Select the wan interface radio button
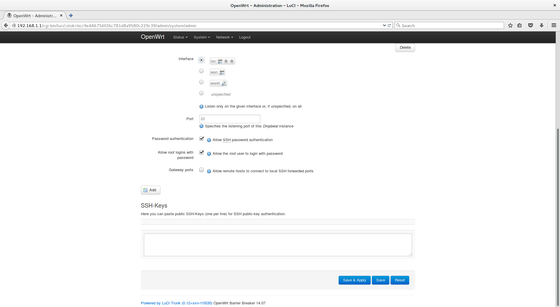560x307 pixels. [x=201, y=71]
